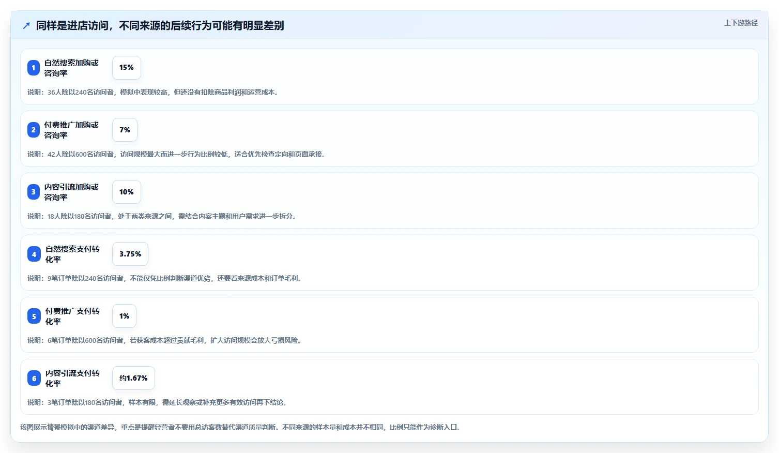Click the 自然搜索支付转化率 label

[x=73, y=254]
